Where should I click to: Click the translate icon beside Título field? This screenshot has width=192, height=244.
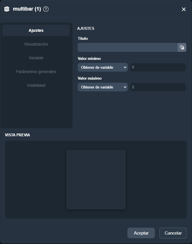pos(182,48)
